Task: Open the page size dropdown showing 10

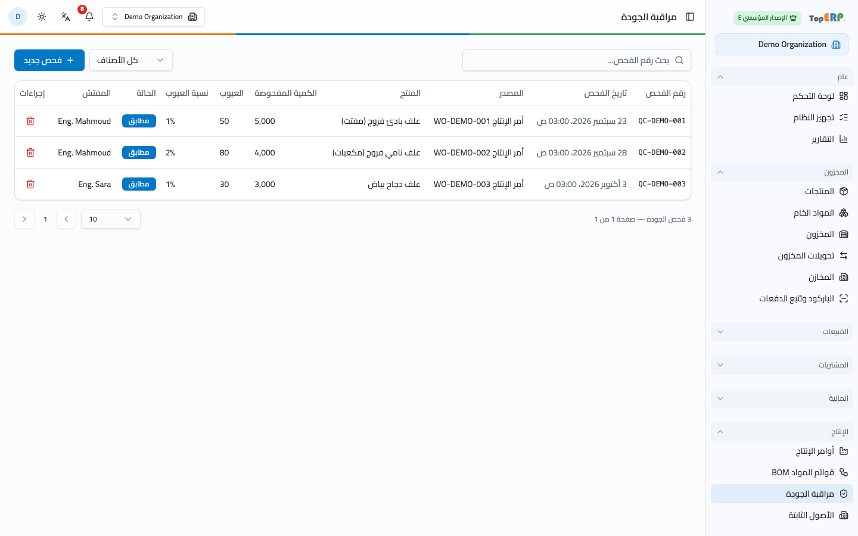Action: coord(111,219)
